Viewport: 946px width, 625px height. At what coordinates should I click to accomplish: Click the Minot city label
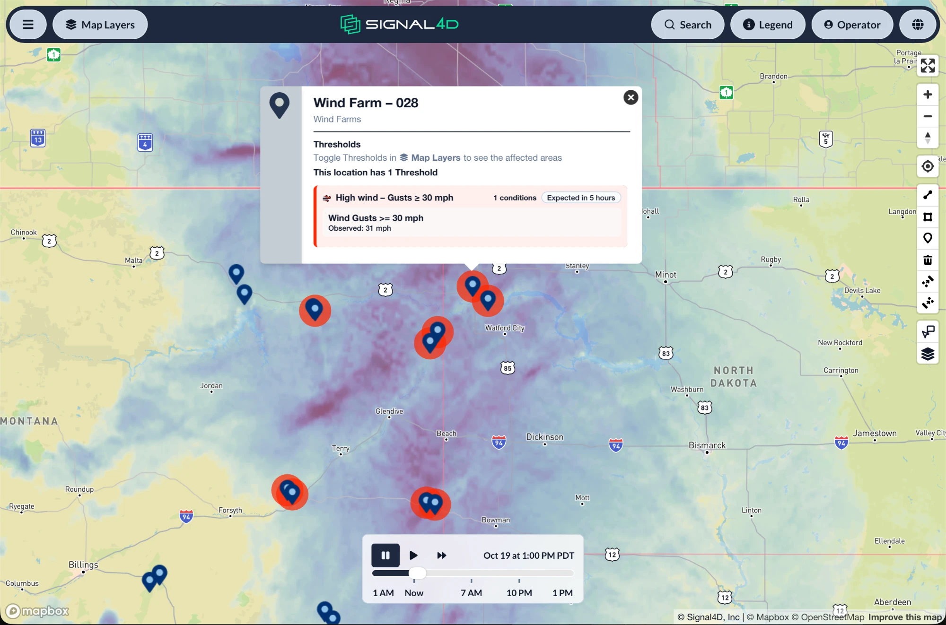click(x=665, y=275)
